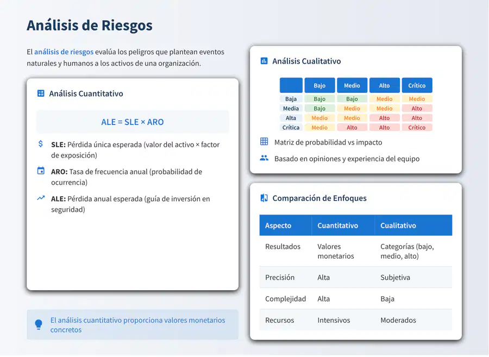Click the red 'Crítico' cell in Crítica row
The image size is (489, 357).
(x=417, y=128)
